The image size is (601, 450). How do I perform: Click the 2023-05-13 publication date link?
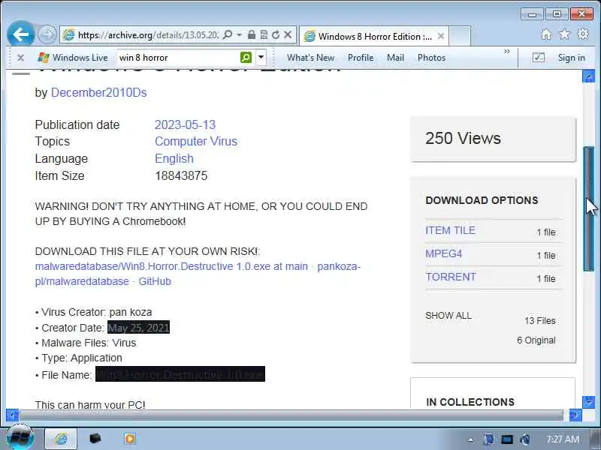[185, 124]
